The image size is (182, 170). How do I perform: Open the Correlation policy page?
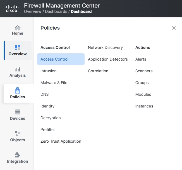click(x=98, y=71)
